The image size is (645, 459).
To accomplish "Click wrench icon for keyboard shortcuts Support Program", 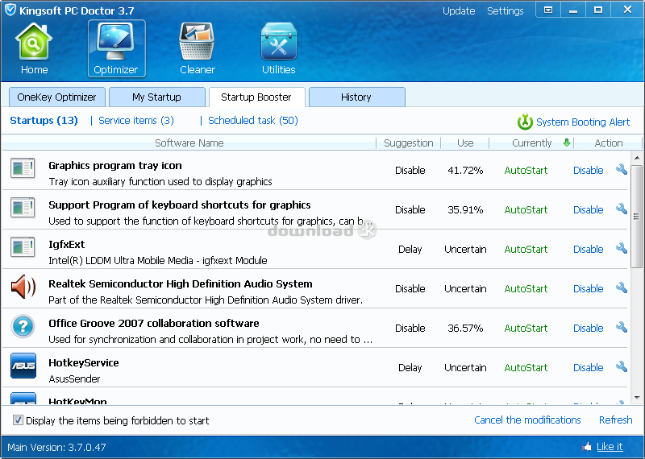I will [x=621, y=209].
